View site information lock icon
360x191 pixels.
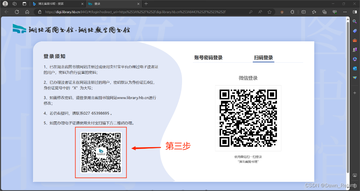(40, 12)
